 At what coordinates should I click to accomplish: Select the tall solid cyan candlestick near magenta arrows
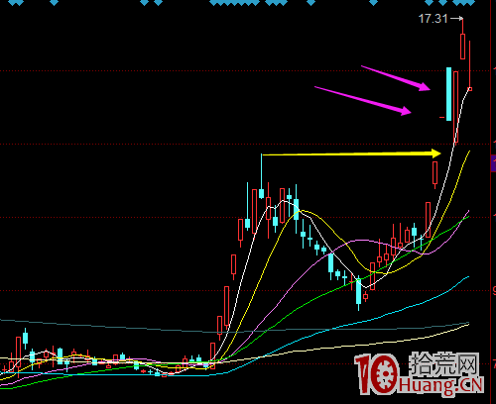pyautogui.click(x=448, y=94)
